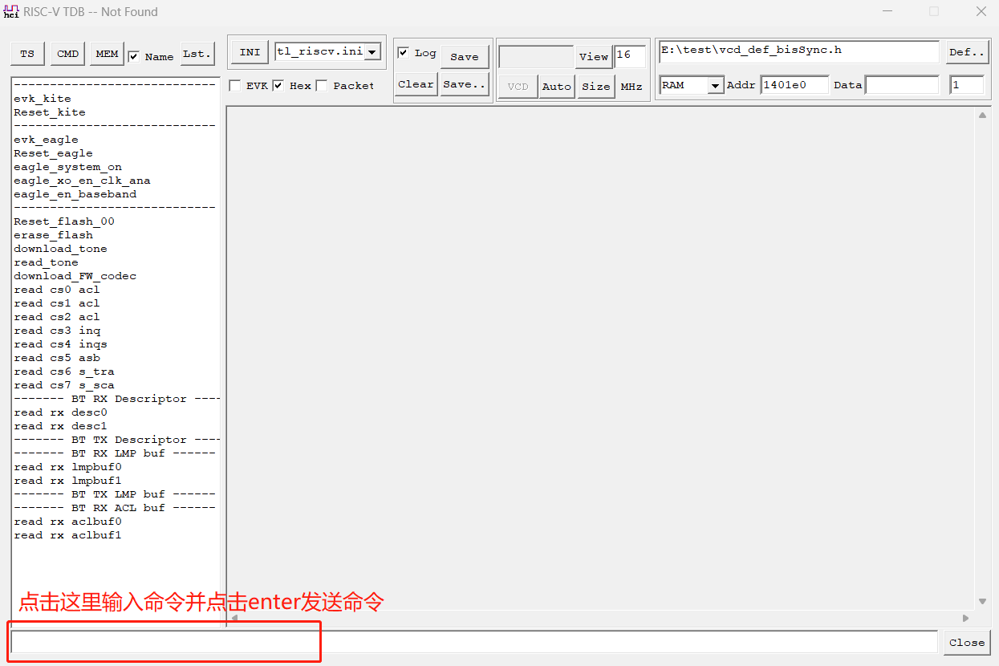This screenshot has width=999, height=666.
Task: Open the tl_riscv.ini file dropdown
Action: (372, 51)
